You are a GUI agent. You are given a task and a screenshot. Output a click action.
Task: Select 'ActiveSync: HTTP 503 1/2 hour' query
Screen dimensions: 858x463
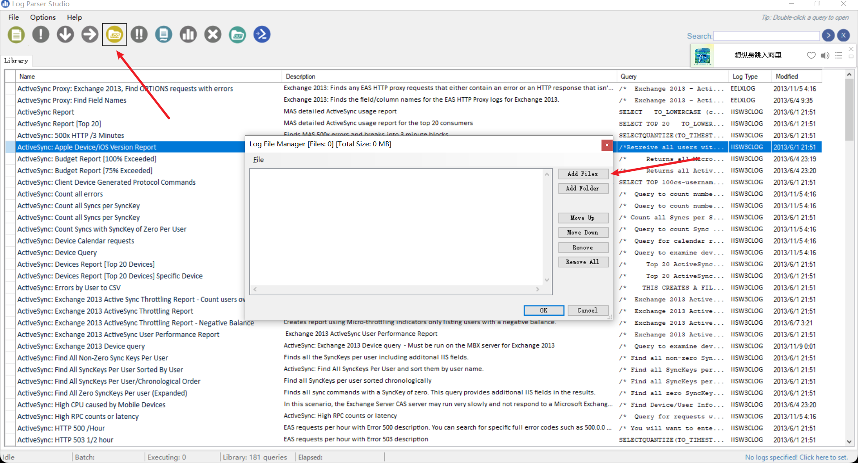[65, 440]
